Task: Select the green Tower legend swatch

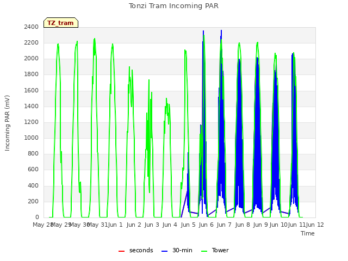Action: (204, 251)
